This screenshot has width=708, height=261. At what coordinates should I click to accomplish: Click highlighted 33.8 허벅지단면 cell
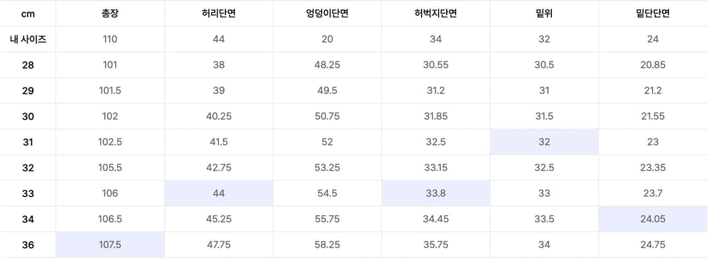tap(435, 193)
